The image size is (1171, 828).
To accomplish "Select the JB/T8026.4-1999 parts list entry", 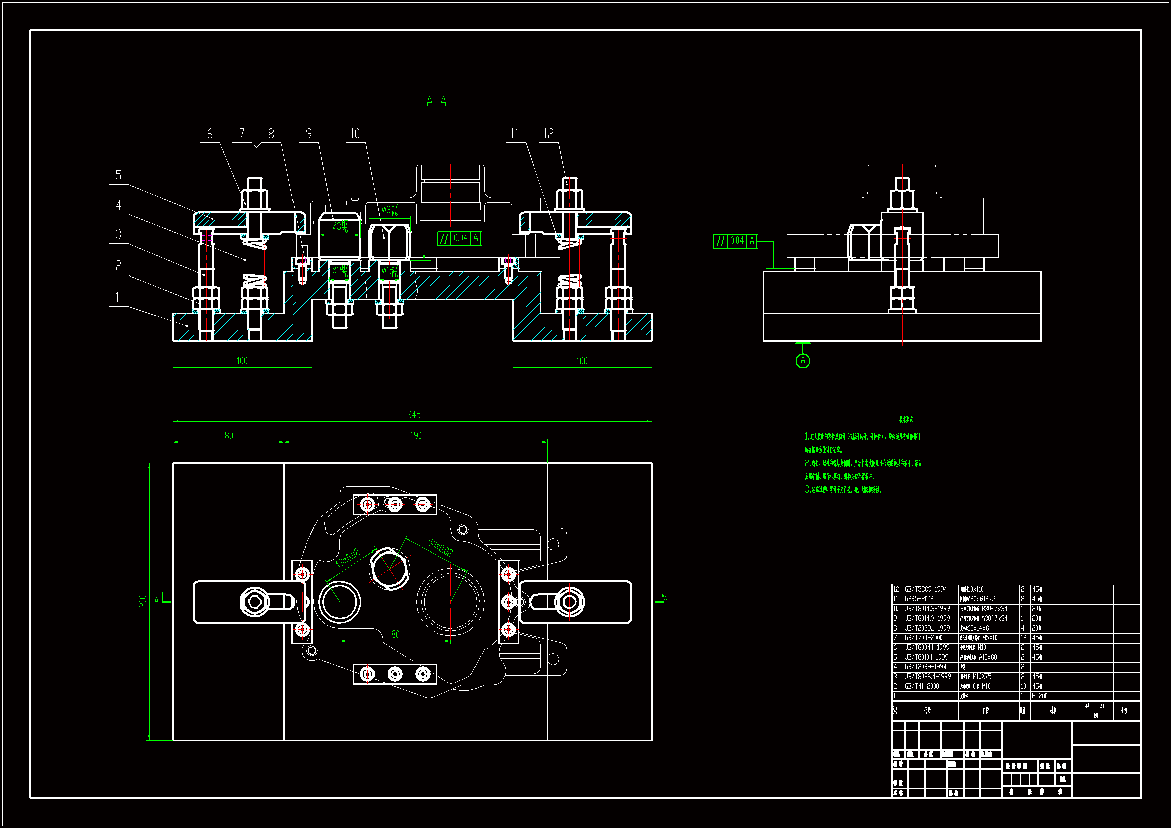I will (x=928, y=677).
